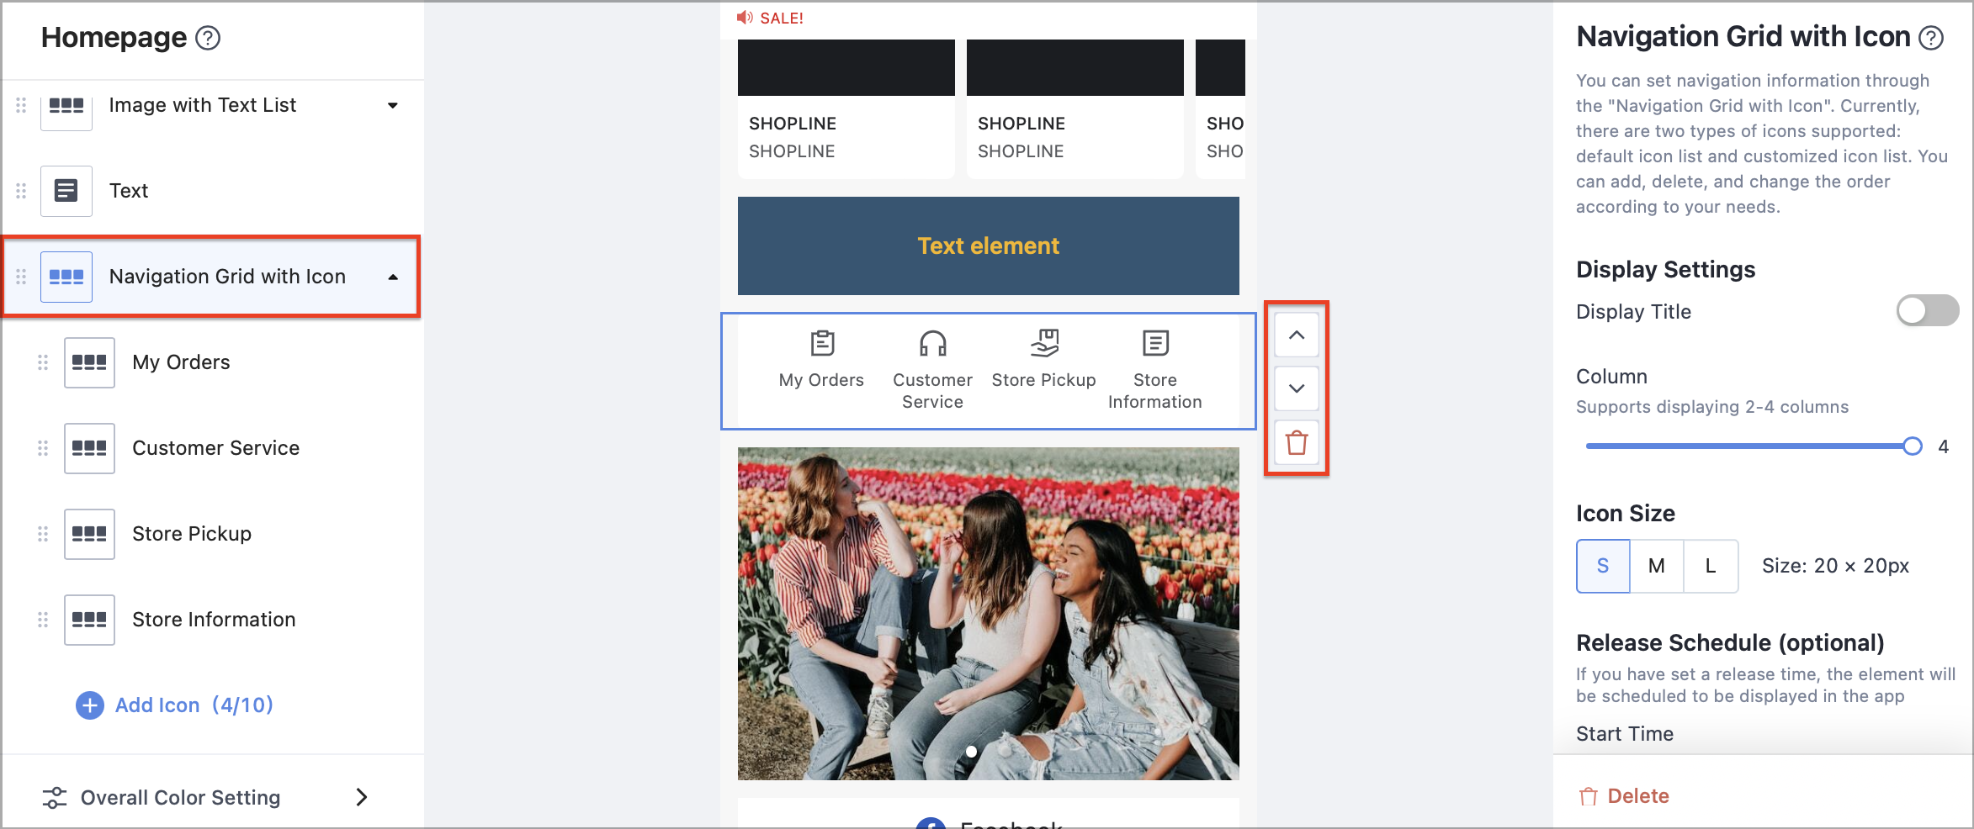Click the drag handle beside Customer Service

(43, 448)
